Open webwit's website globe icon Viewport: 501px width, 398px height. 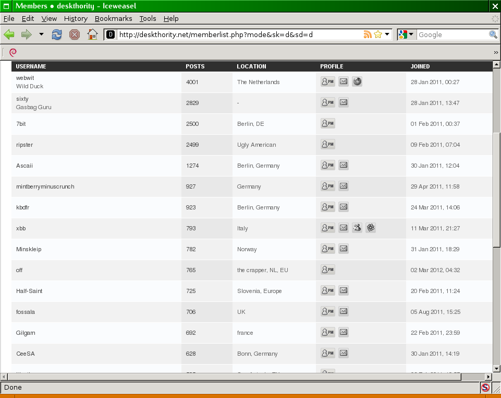(x=357, y=81)
